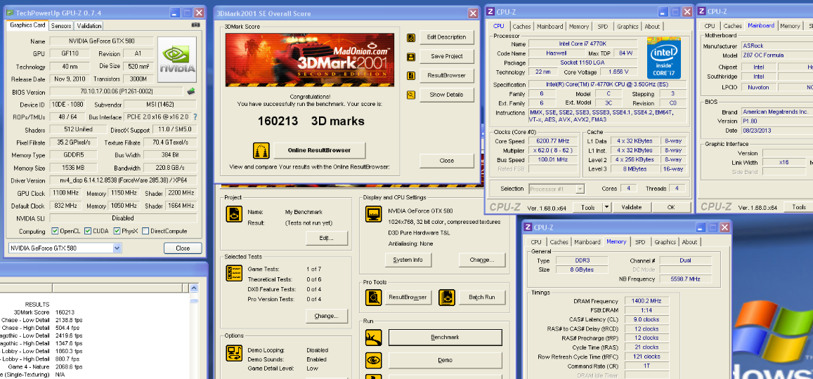Open the NVIDIA GeForce GTX 580 card dropdown

coord(117,248)
